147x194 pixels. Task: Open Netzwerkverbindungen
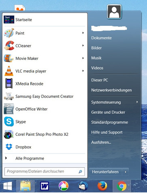click(x=111, y=90)
